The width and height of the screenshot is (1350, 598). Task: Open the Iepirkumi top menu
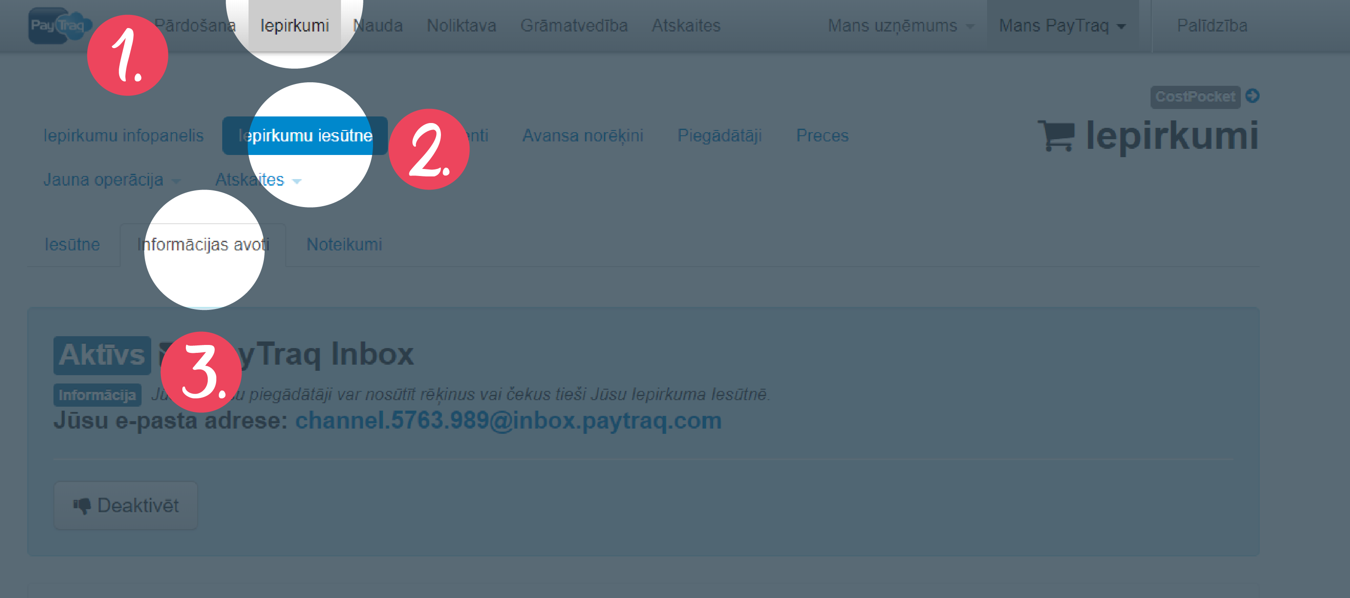click(x=295, y=25)
